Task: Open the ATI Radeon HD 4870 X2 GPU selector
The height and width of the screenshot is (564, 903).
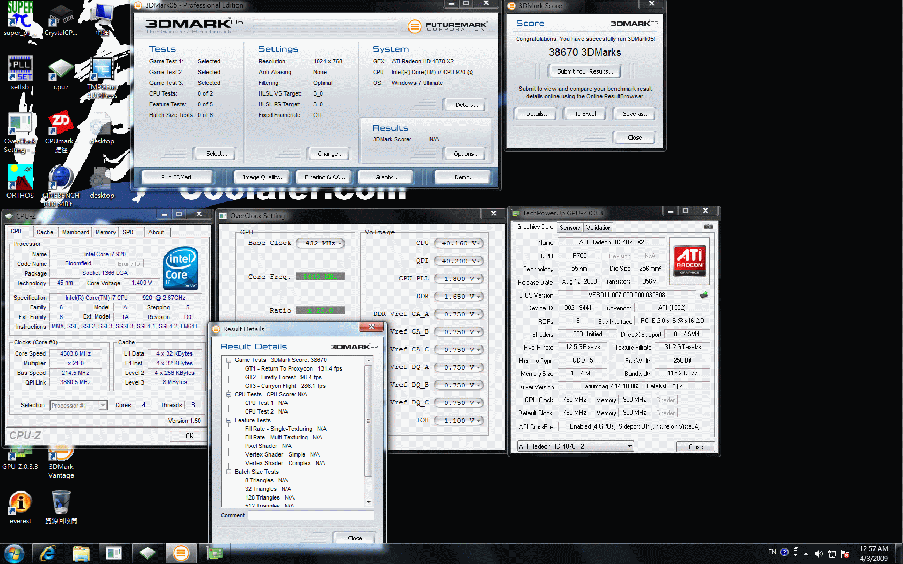Action: pyautogui.click(x=575, y=446)
